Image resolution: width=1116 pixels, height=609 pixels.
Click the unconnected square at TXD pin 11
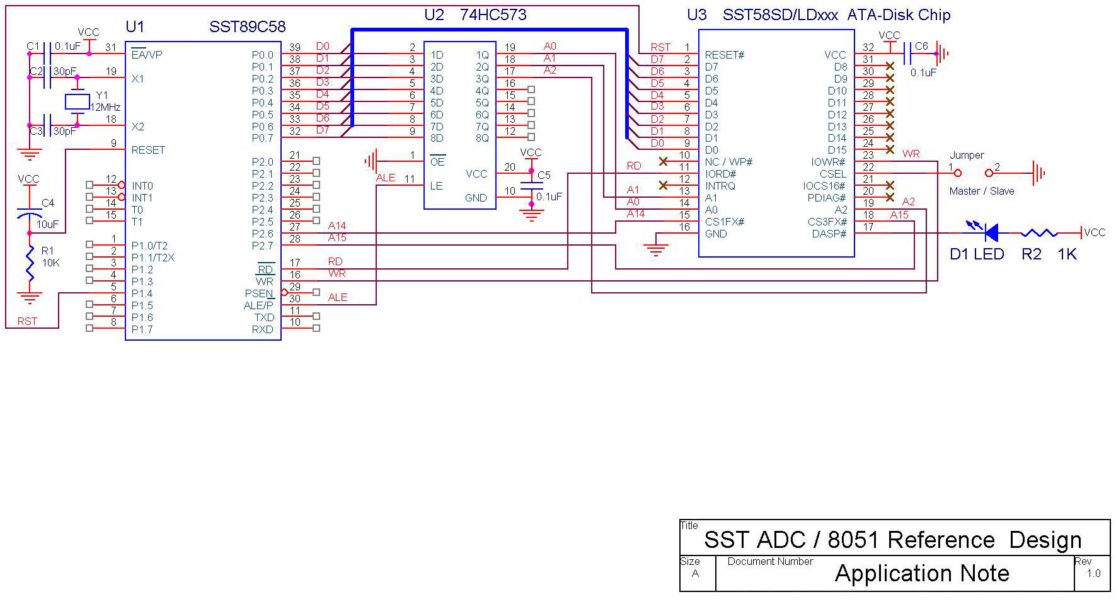[316, 316]
